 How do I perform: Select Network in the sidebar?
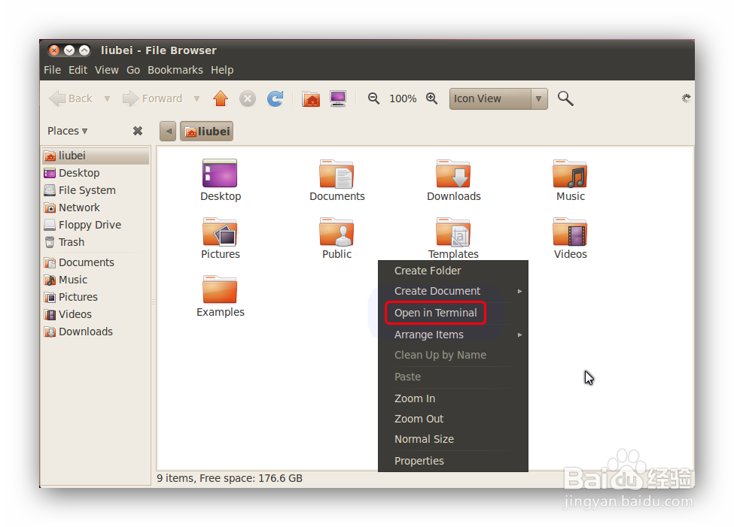click(x=96, y=207)
